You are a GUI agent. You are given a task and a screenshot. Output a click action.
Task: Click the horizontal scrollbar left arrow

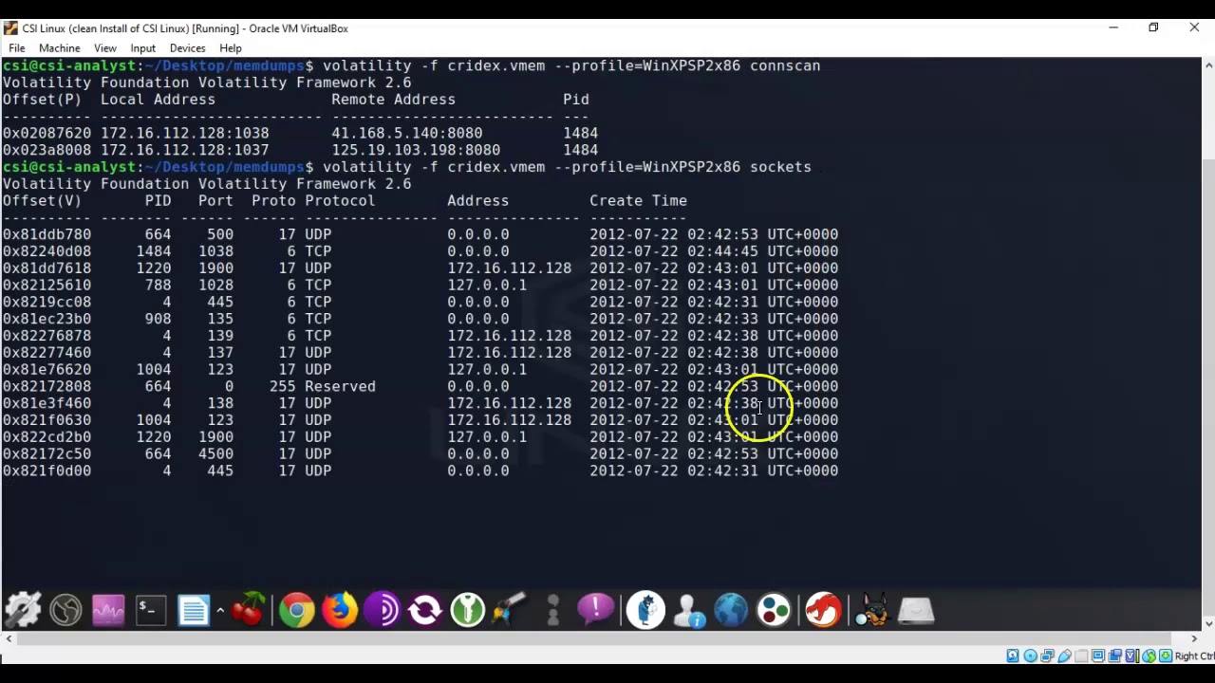click(9, 639)
